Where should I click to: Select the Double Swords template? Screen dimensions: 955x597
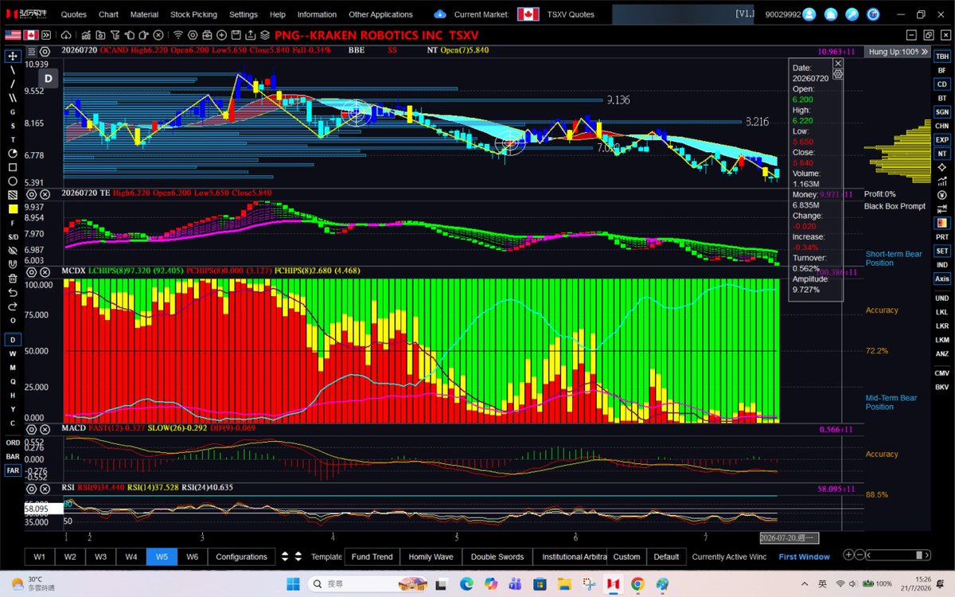click(x=497, y=556)
